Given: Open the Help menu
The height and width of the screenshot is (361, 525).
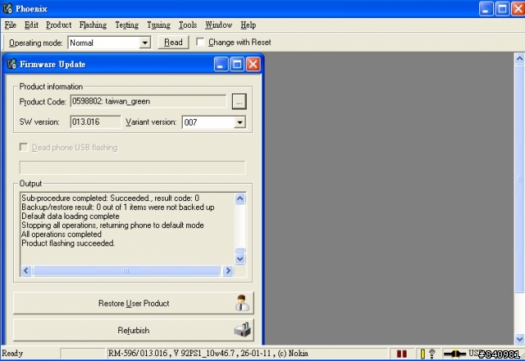Looking at the screenshot, I should (x=248, y=25).
